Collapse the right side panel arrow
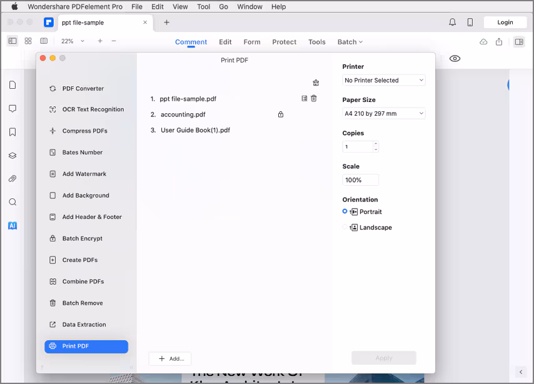The width and height of the screenshot is (534, 384). 521,372
